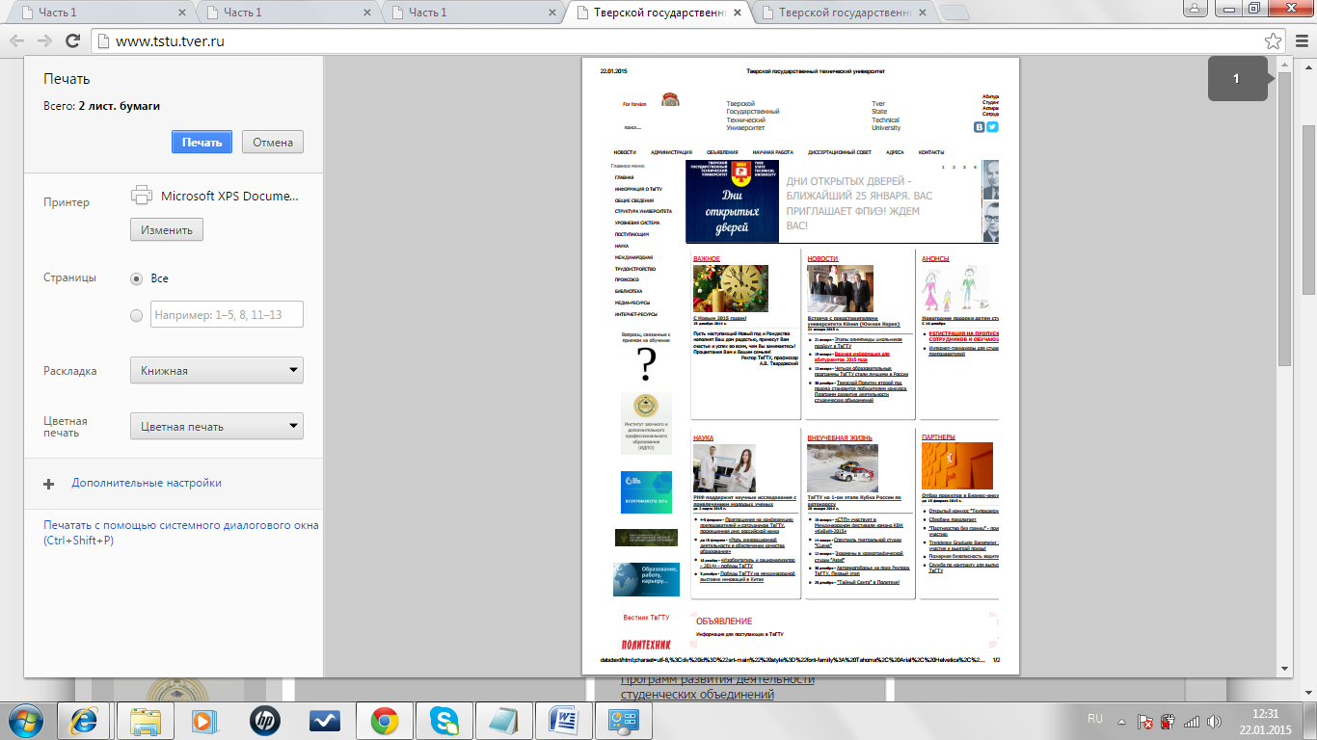This screenshot has width=1317, height=740.
Task: Click the Печать dialog heading
Action: click(67, 79)
